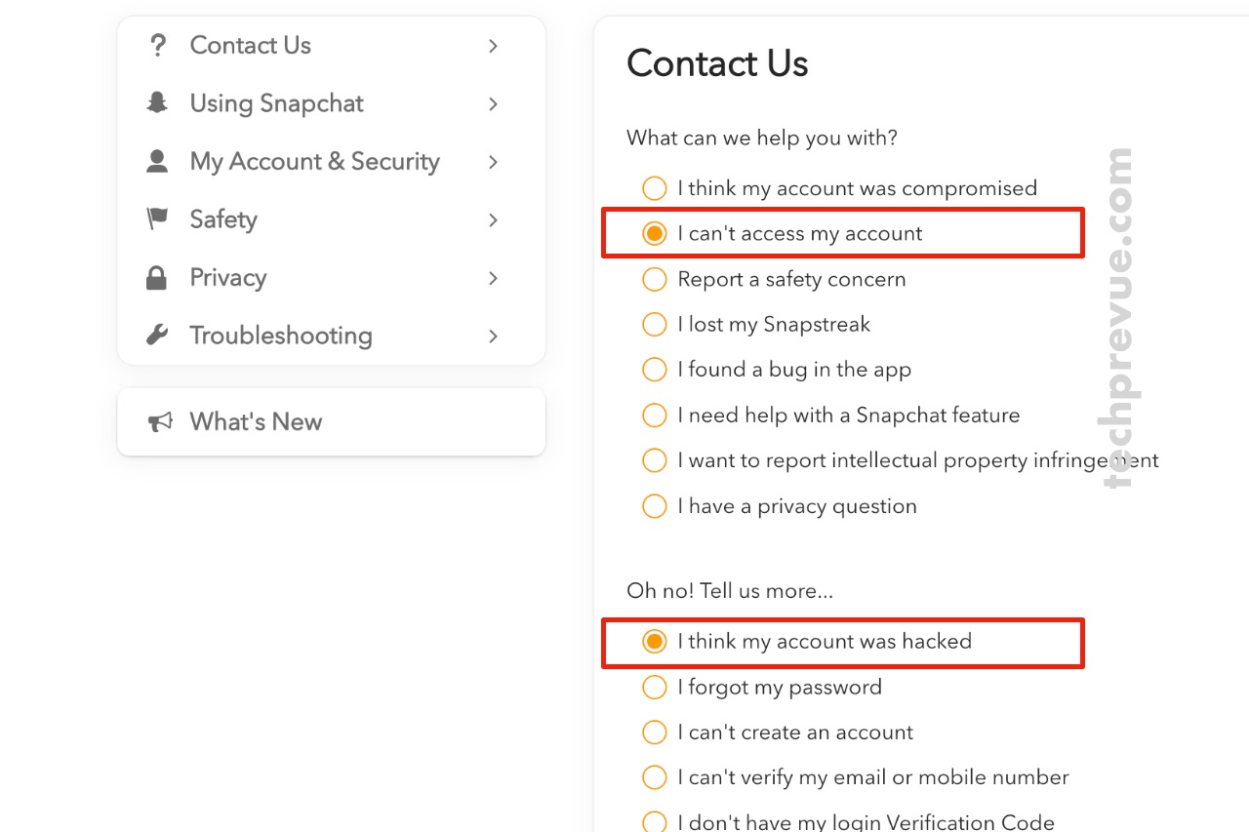
Task: Open the Privacy menu item
Action: (x=331, y=278)
